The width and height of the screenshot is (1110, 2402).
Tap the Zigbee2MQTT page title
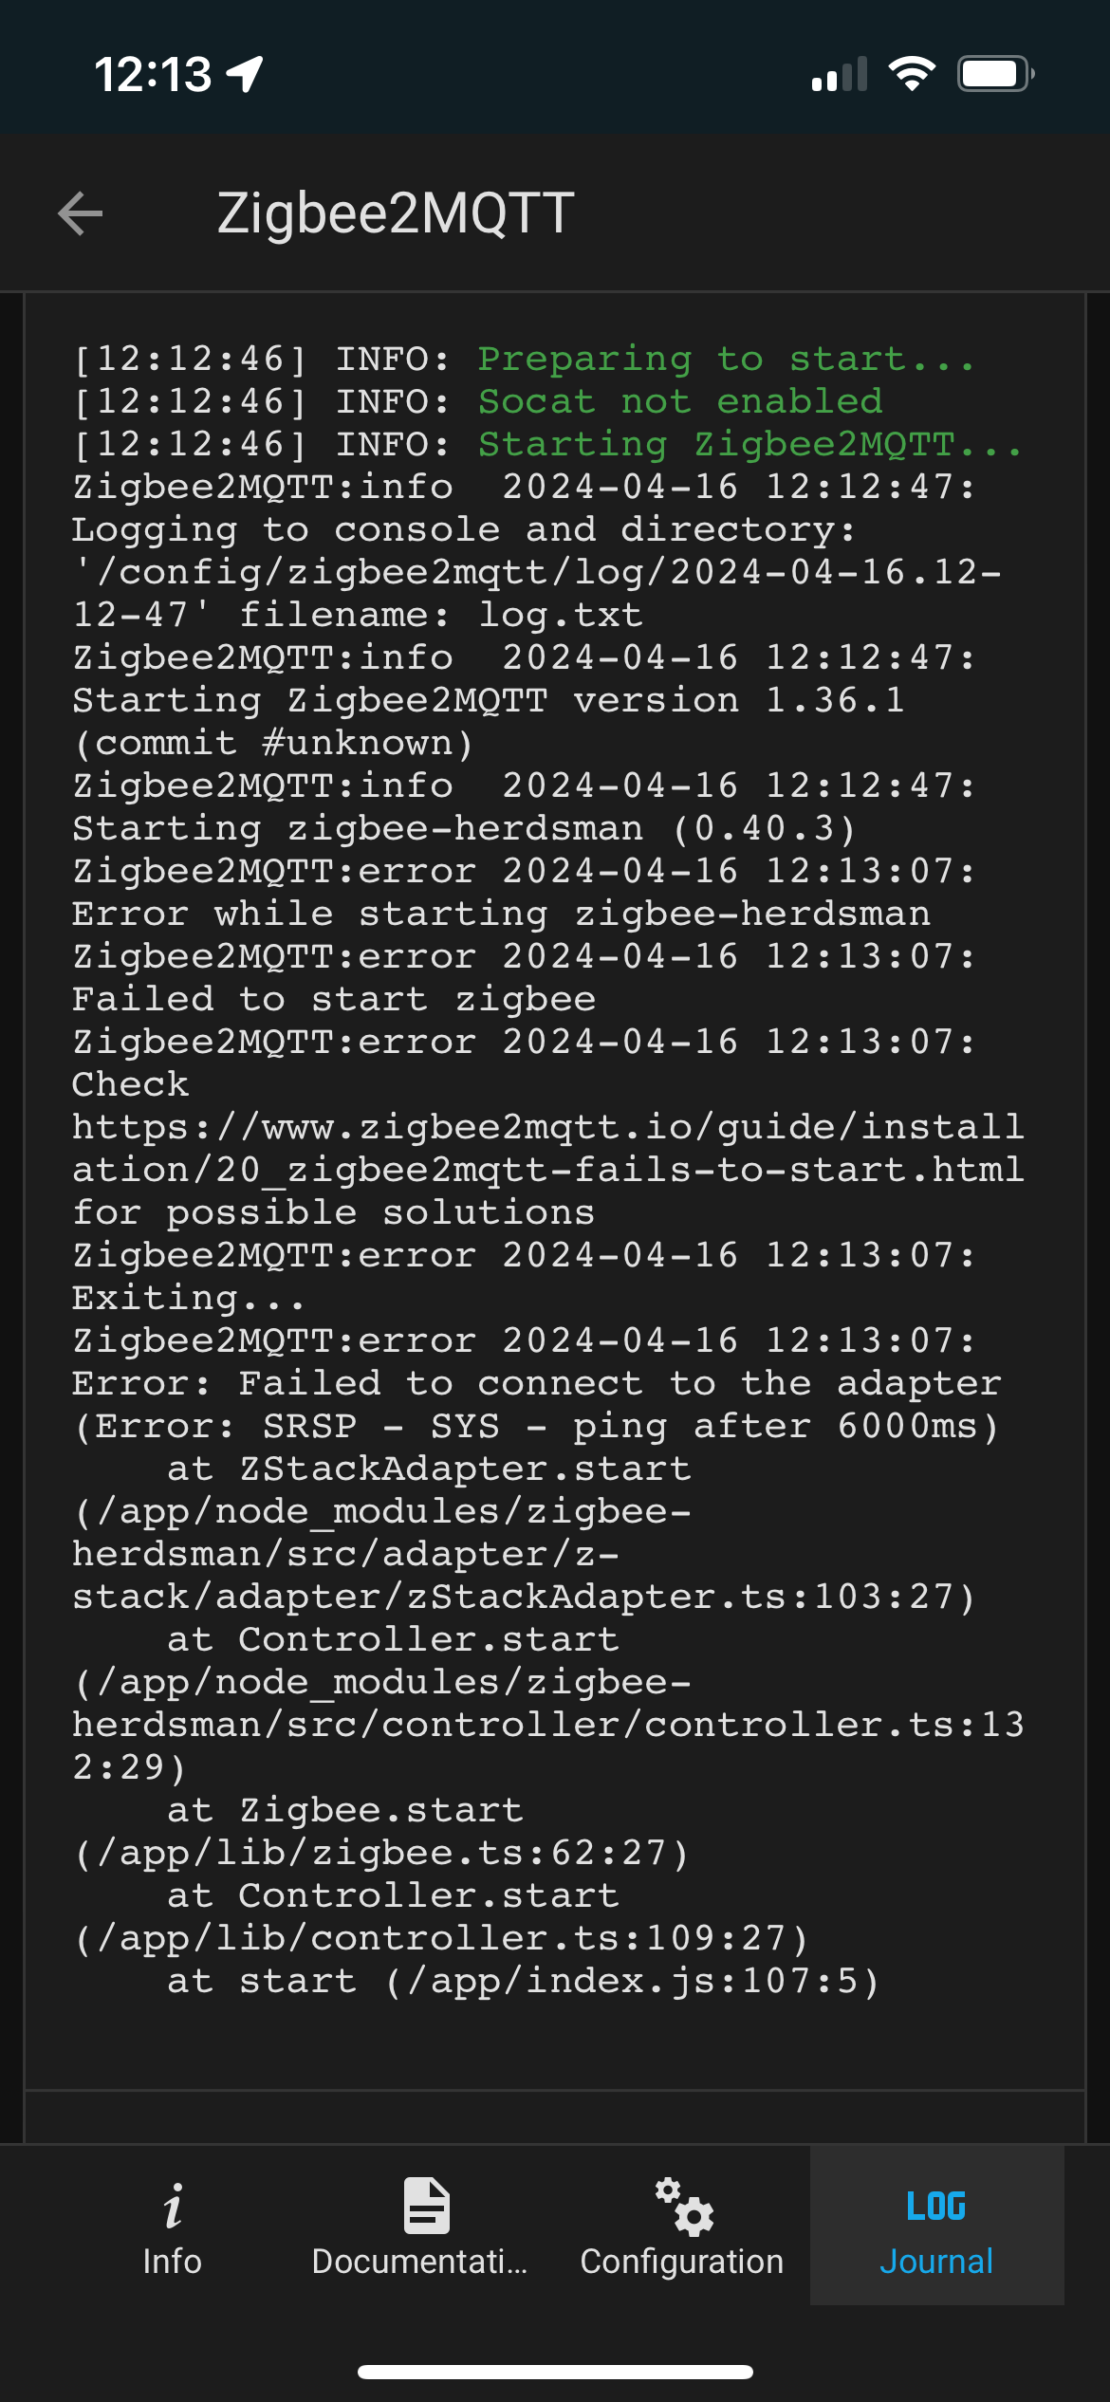pos(396,212)
